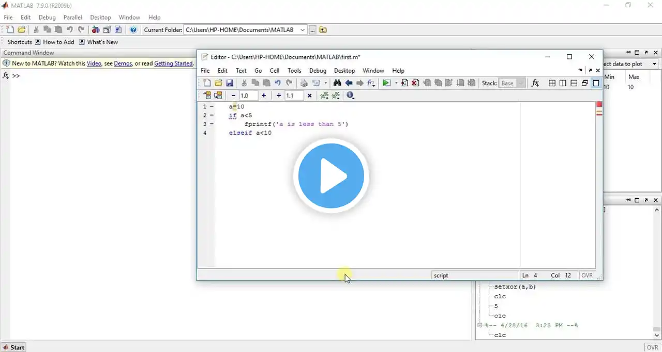Split the Editor top/bottom with the layout icon
The width and height of the screenshot is (662, 352).
[x=574, y=83]
